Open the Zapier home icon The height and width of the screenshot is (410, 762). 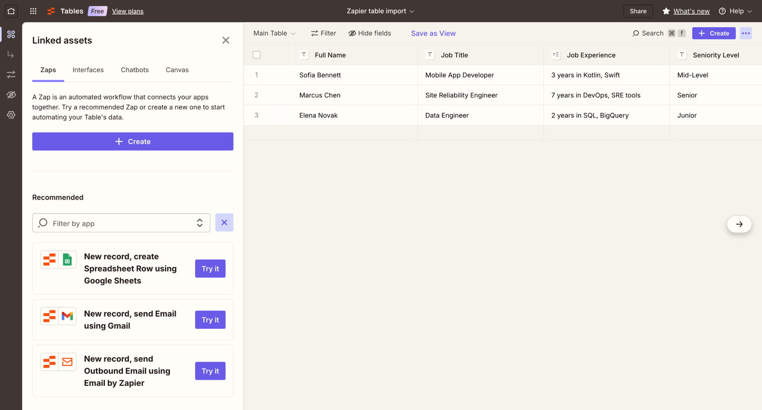pyautogui.click(x=11, y=11)
